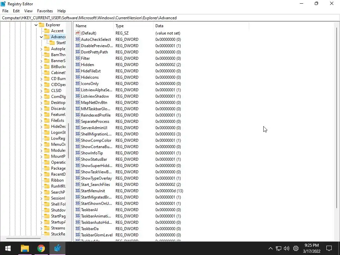Select the ServerAdminUI value name

coord(94,128)
